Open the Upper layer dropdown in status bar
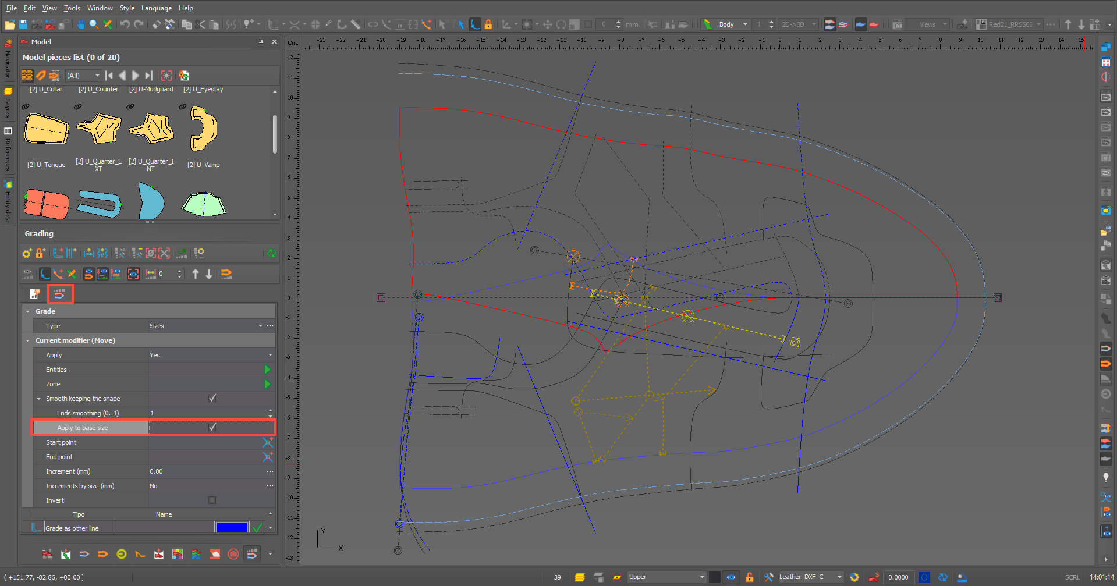This screenshot has width=1117, height=586. pos(702,577)
